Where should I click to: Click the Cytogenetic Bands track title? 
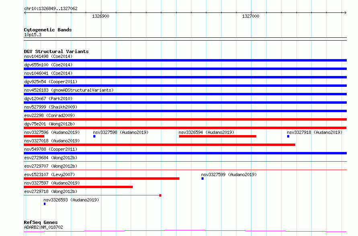(48, 30)
